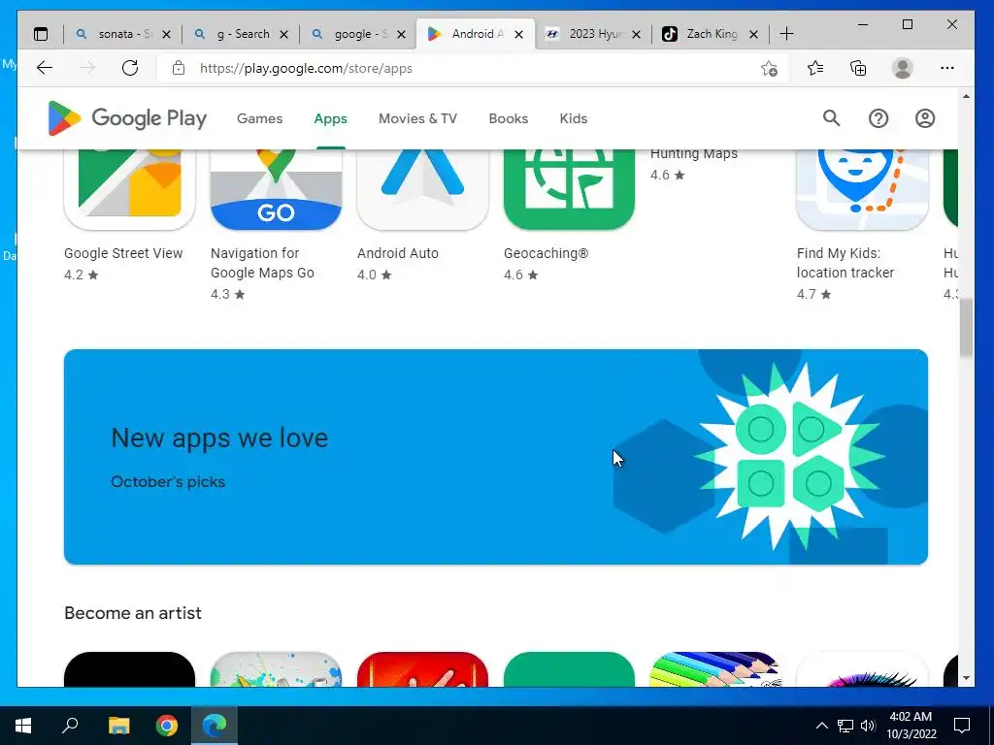
Task: Open the Google Street View app icon
Action: (x=129, y=189)
